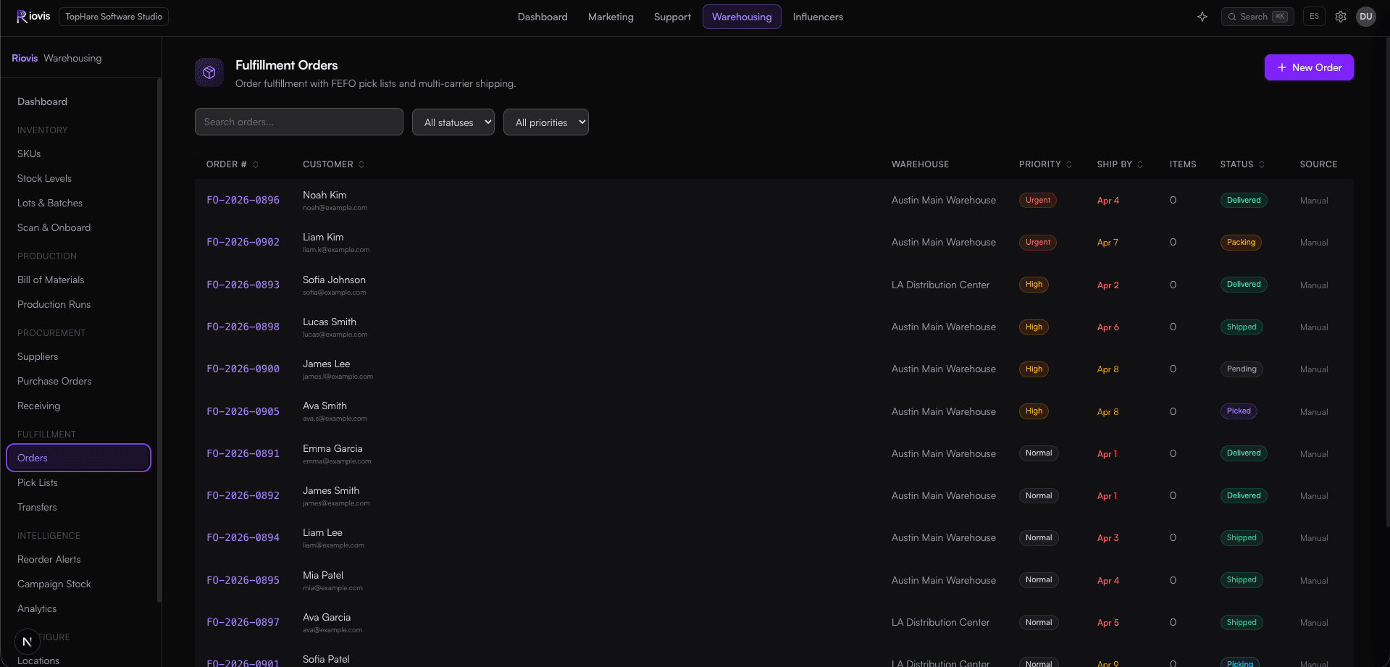Click the New Order button
This screenshot has height=667, width=1390.
tap(1309, 67)
